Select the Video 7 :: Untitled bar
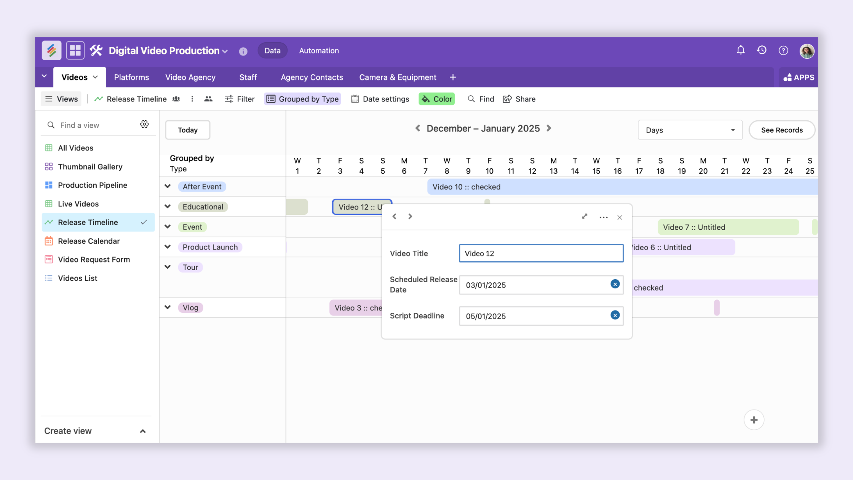 [728, 227]
